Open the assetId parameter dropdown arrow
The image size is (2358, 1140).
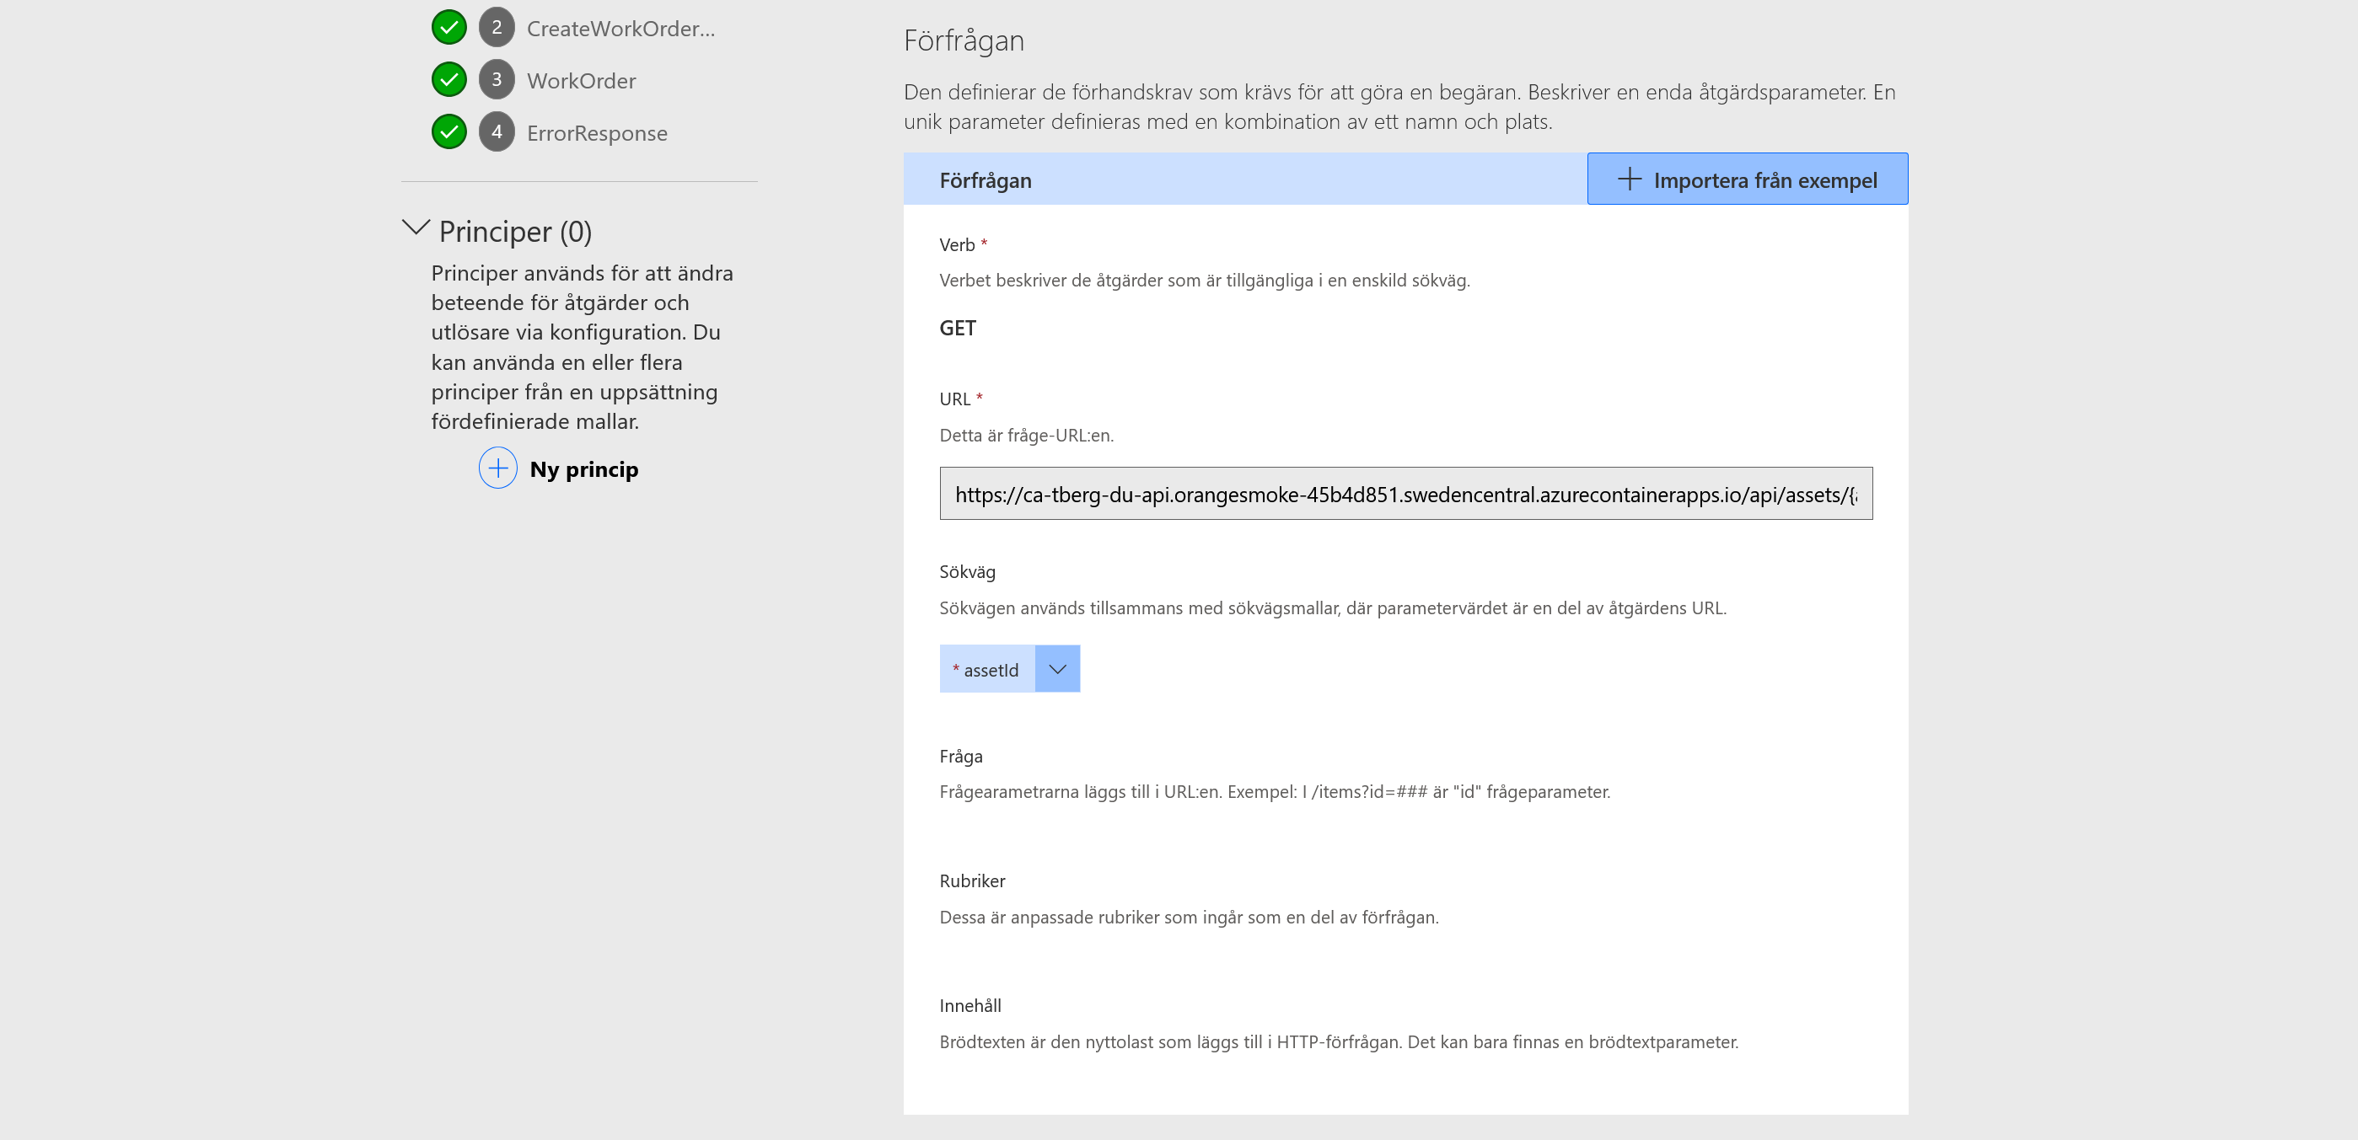[1057, 669]
